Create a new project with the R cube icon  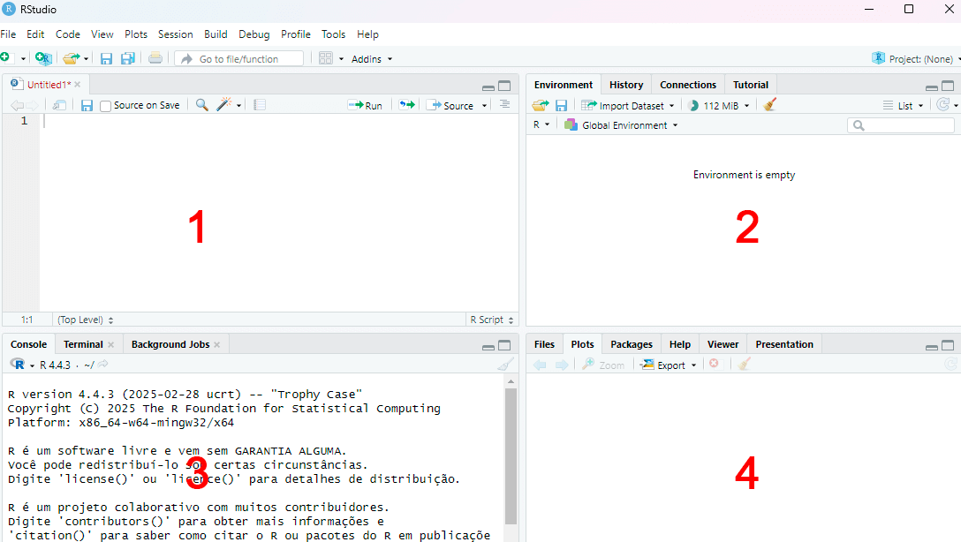coord(43,58)
